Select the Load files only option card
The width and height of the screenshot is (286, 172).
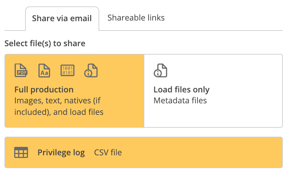(x=213, y=91)
